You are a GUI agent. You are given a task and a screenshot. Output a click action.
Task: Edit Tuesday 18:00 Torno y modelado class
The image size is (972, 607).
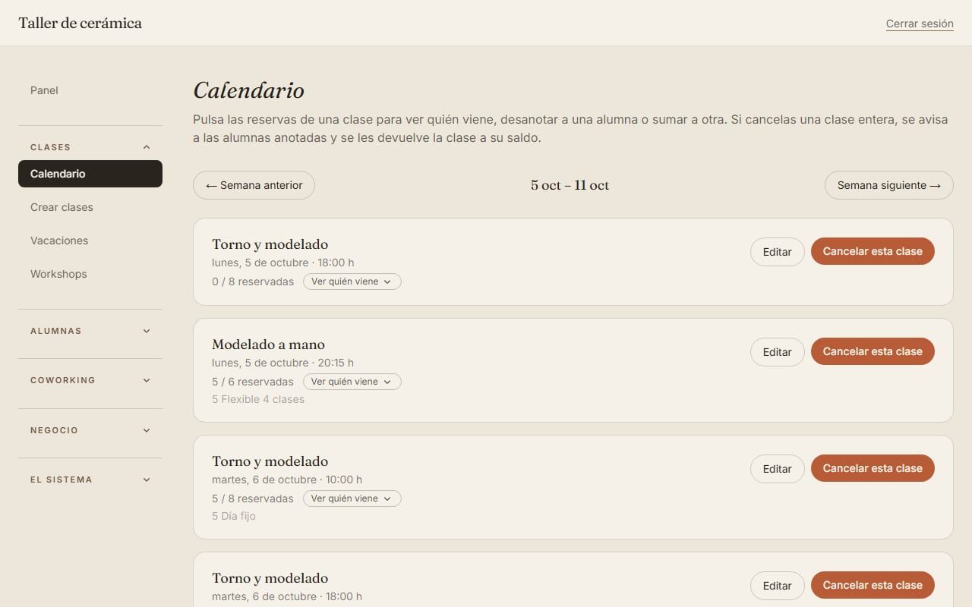[x=777, y=586]
